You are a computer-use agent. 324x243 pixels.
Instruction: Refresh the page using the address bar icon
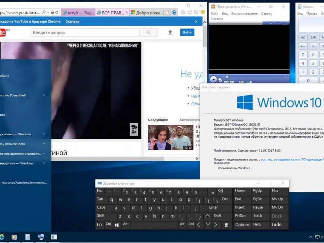(x=57, y=13)
